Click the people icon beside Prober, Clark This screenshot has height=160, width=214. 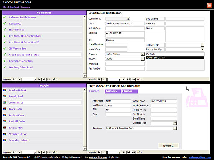tap(5, 115)
